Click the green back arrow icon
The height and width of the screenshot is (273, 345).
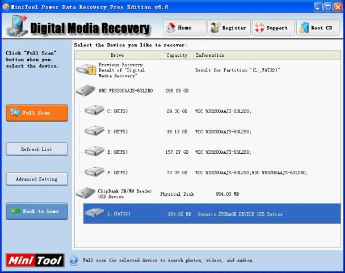tap(15, 211)
